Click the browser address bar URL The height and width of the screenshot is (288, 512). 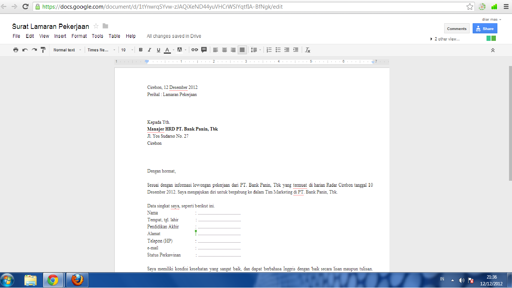coord(162,7)
